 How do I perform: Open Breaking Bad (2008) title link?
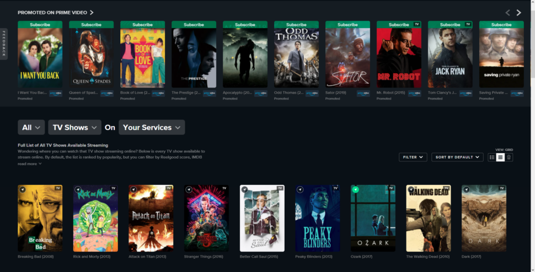35,257
